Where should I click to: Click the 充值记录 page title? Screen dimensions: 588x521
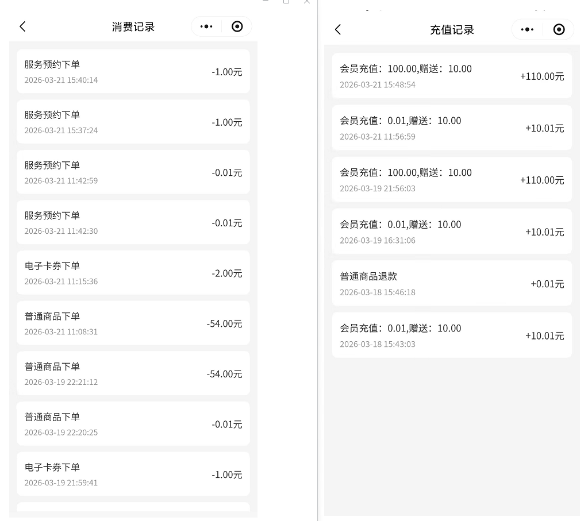[x=452, y=30]
